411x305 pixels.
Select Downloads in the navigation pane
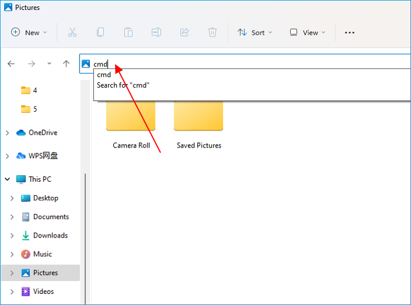[x=50, y=236]
